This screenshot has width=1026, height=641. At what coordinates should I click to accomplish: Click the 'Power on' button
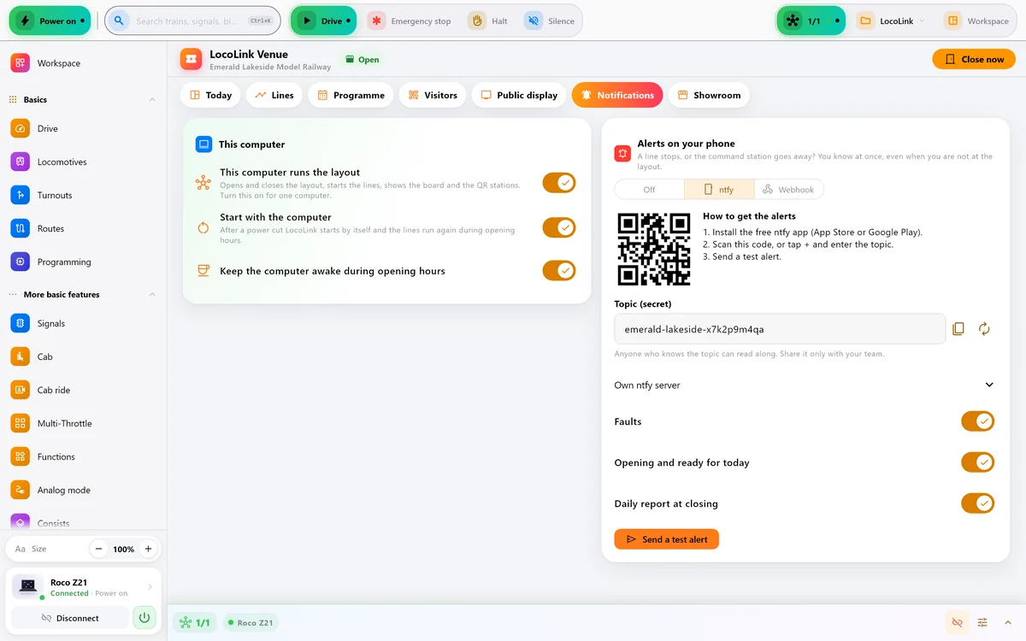coord(50,21)
